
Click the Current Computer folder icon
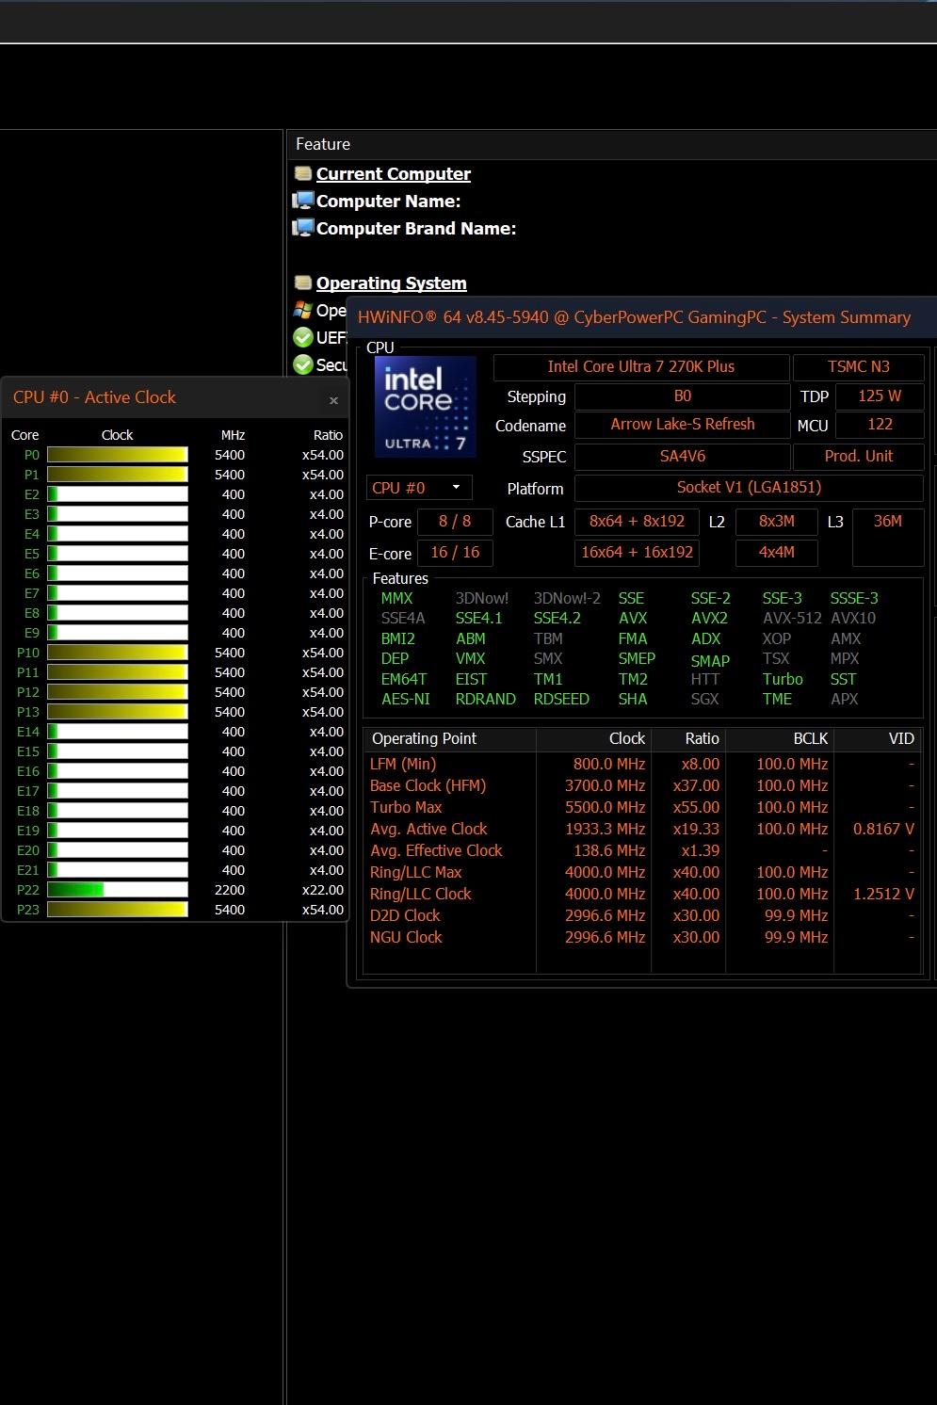point(303,173)
